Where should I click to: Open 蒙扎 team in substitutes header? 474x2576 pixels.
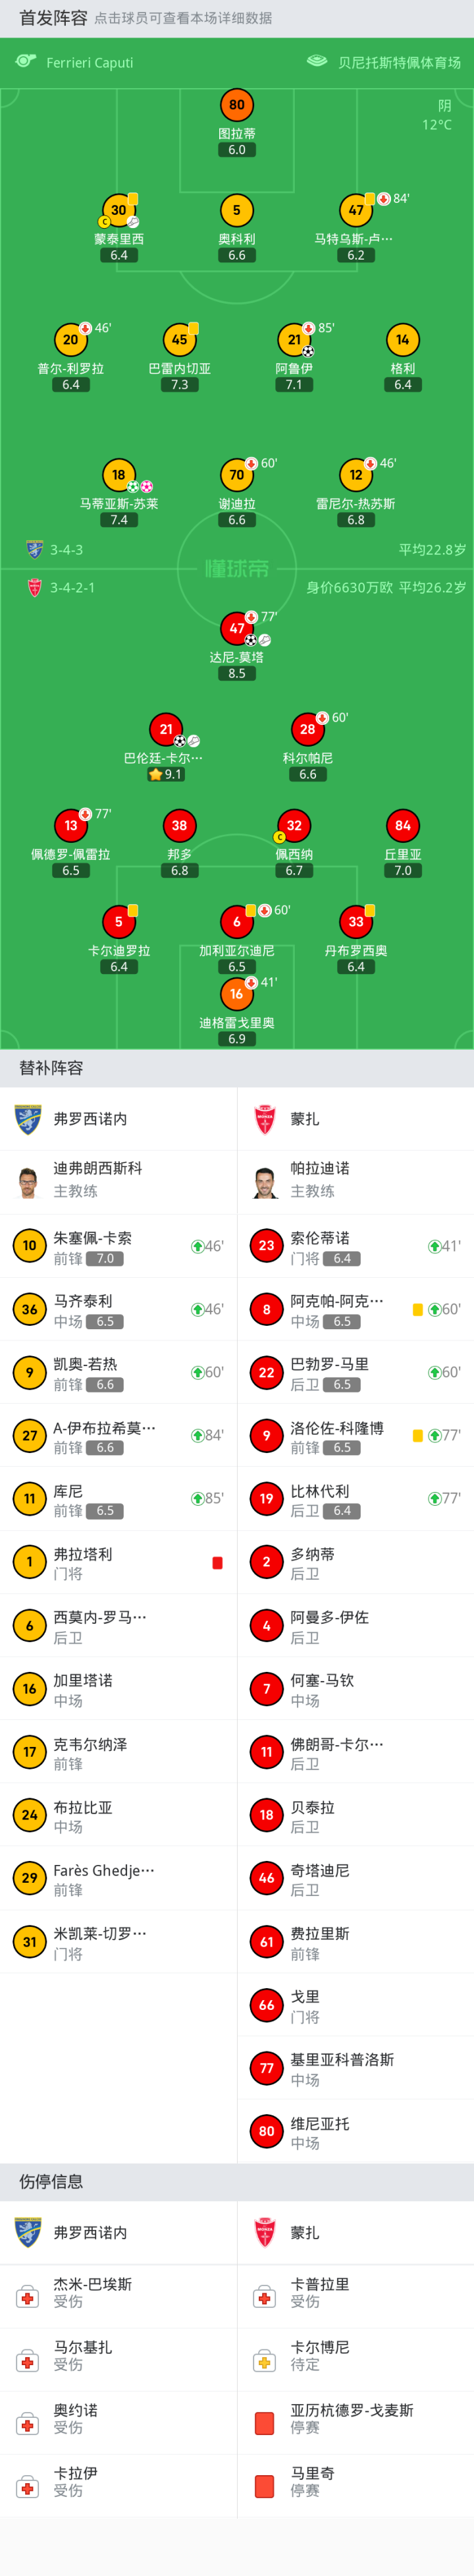coord(304,1119)
